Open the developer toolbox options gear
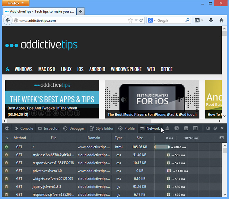Viewport: 229px width, 199px height. [x=7, y=128]
